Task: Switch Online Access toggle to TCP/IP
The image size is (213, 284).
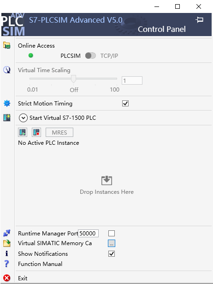Action: (x=90, y=56)
